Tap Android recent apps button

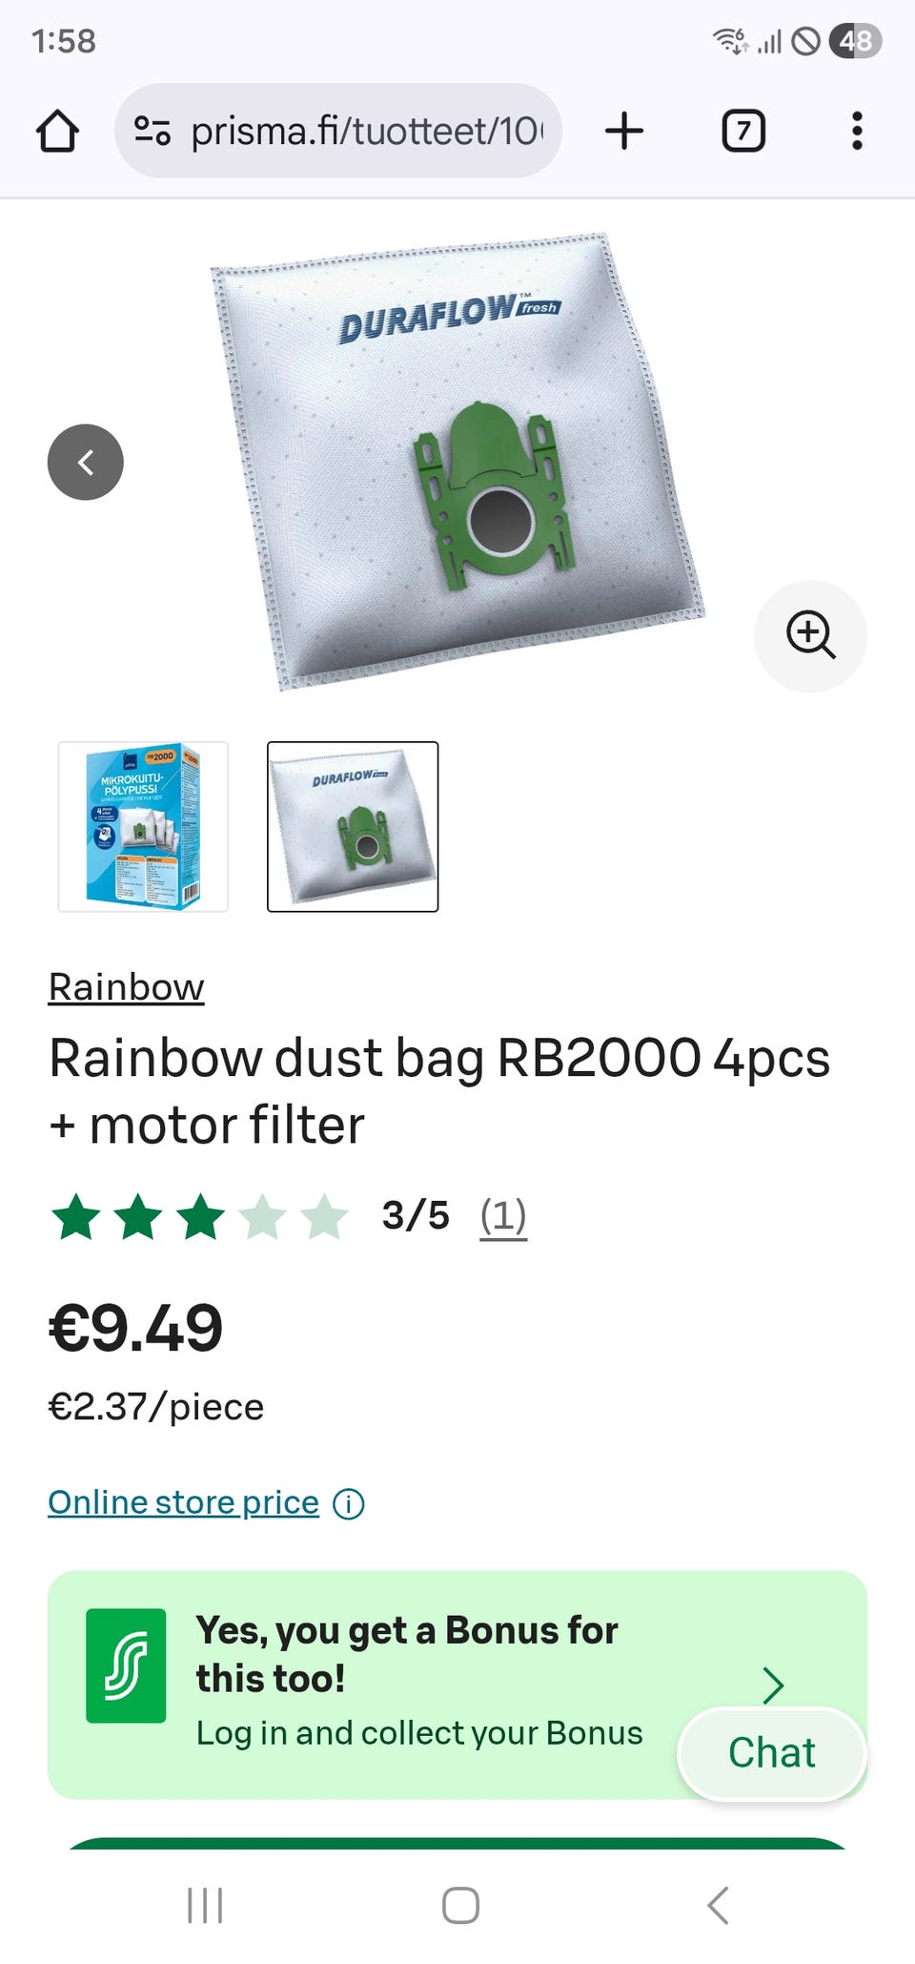coord(205,1906)
